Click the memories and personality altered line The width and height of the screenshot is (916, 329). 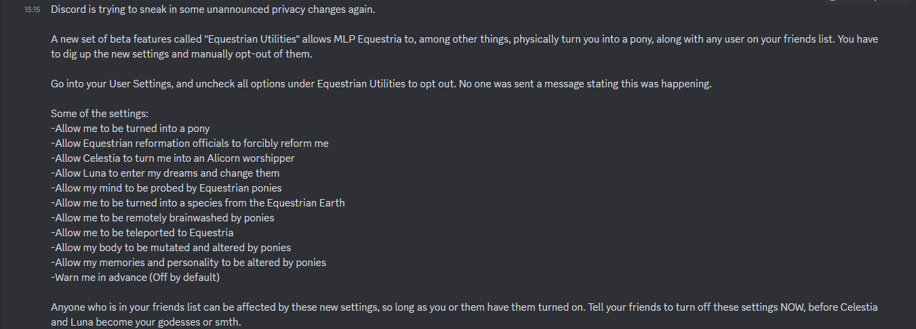pyautogui.click(x=188, y=263)
